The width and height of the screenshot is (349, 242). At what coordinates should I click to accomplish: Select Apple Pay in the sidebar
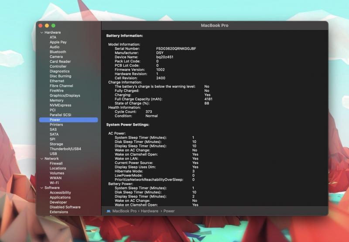point(58,42)
